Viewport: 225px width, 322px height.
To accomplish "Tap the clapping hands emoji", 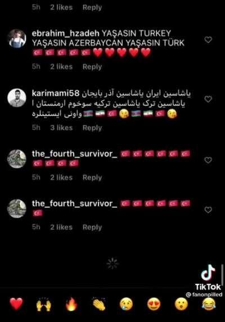I will point(99,305).
